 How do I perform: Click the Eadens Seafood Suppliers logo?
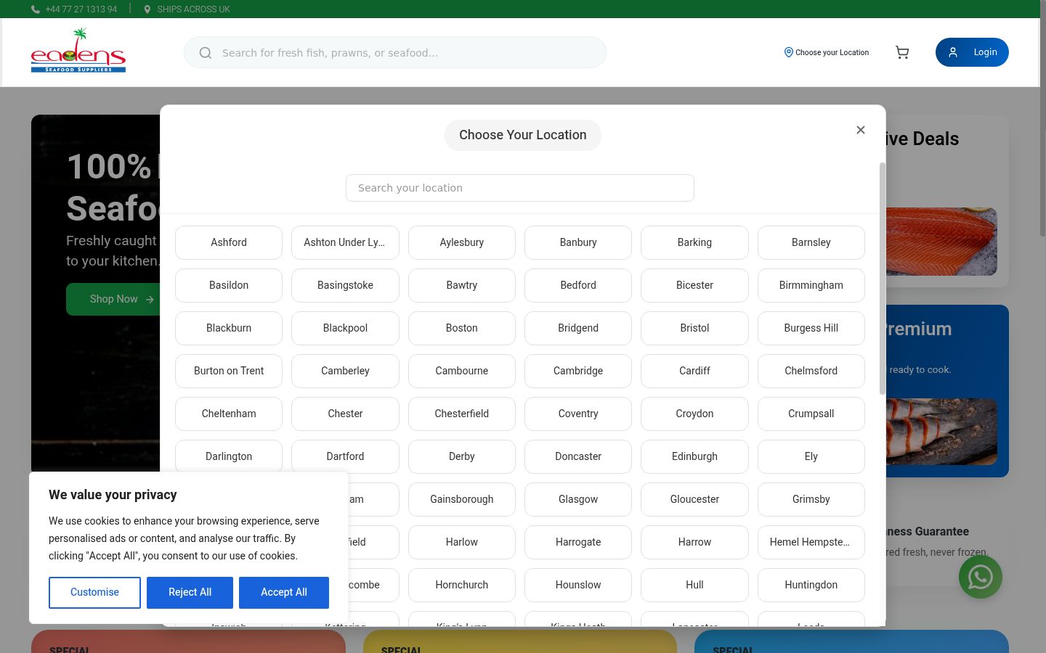point(78,50)
